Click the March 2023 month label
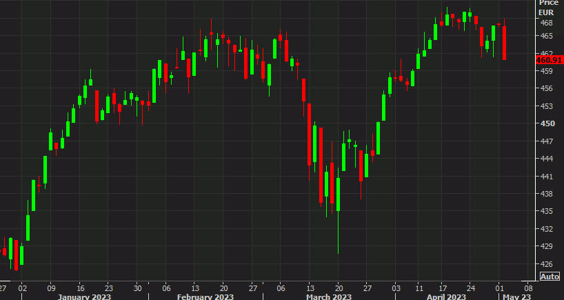Viewport: 564px width, 300px height. (x=329, y=297)
